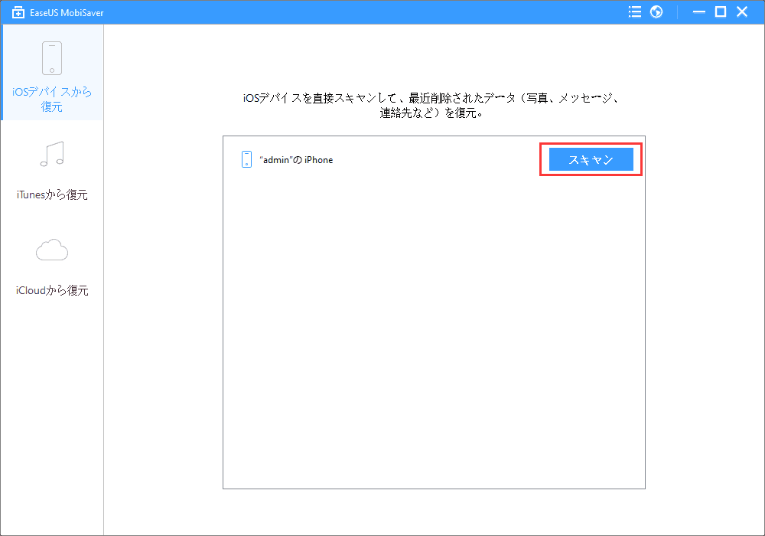Open the menu list icon in title bar
The image size is (765, 536).
tap(635, 12)
